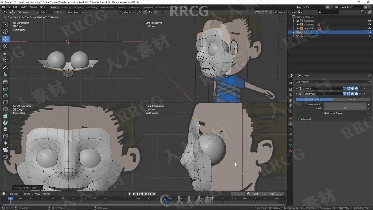Uncheck the Optimal Display checkbox
Image resolution: width=373 pixels, height=210 pixels.
point(326,113)
